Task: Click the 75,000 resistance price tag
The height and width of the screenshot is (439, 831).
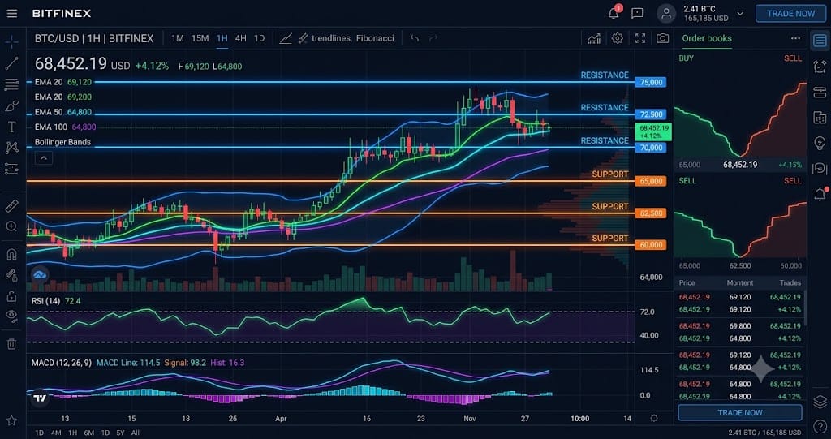Action: tap(650, 82)
